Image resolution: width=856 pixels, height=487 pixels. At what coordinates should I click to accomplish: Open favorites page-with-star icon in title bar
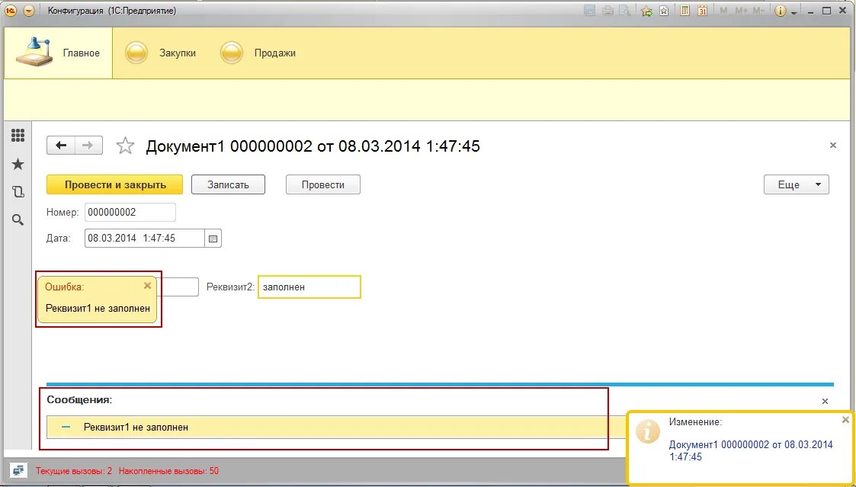pos(664,11)
